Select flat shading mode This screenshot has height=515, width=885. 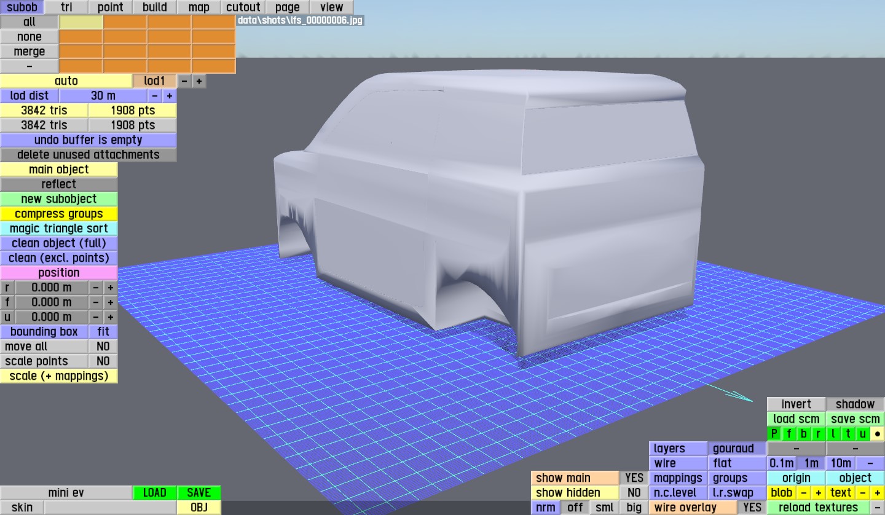tap(737, 463)
